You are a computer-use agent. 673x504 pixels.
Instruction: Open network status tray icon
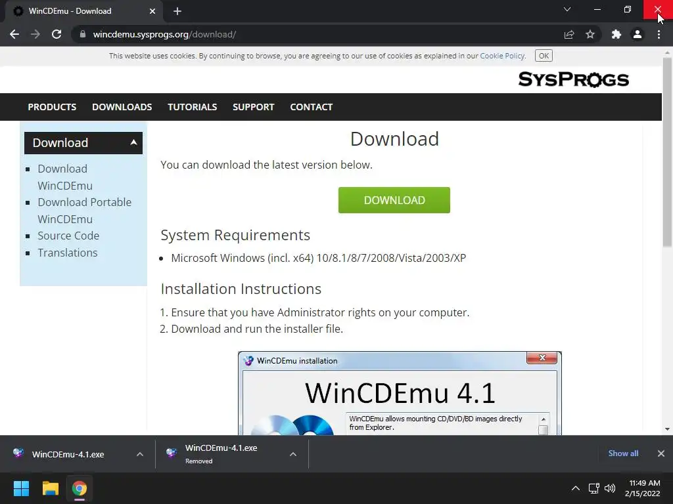pyautogui.click(x=594, y=488)
